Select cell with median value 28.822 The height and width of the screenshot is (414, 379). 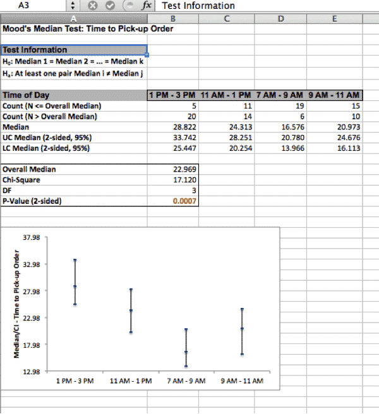coord(173,127)
